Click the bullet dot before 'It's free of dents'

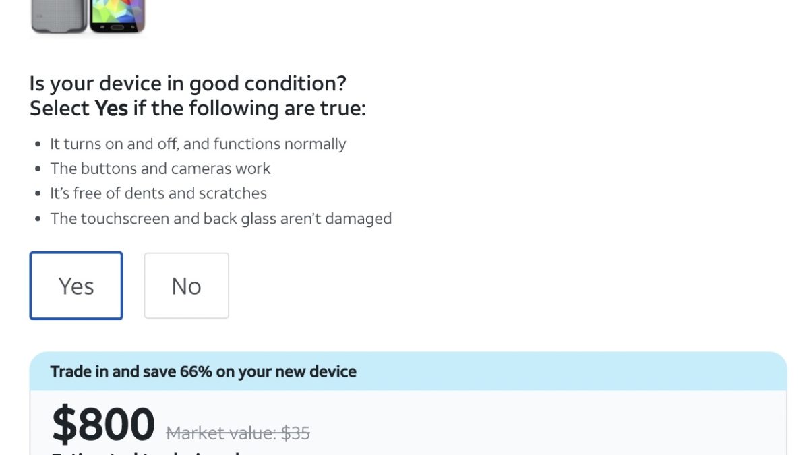pos(37,194)
